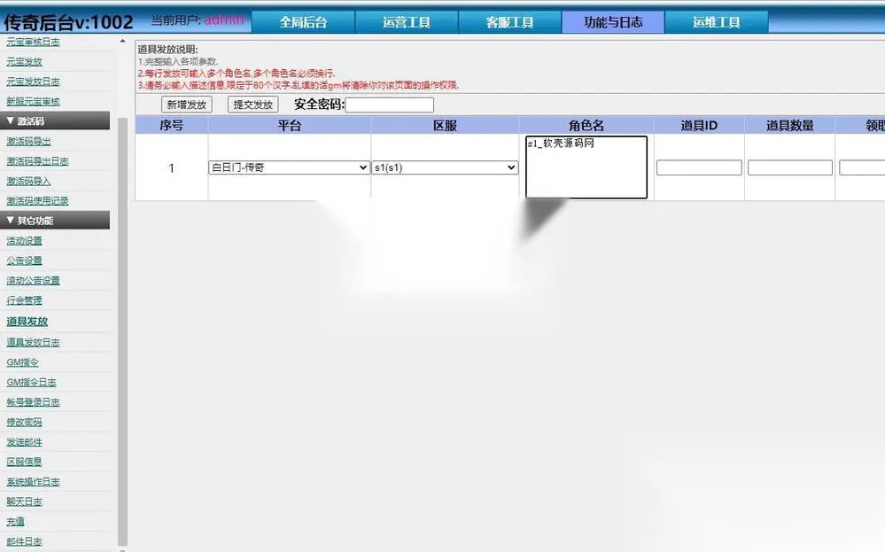
Task: Click the admin username text
Action: tap(225, 19)
